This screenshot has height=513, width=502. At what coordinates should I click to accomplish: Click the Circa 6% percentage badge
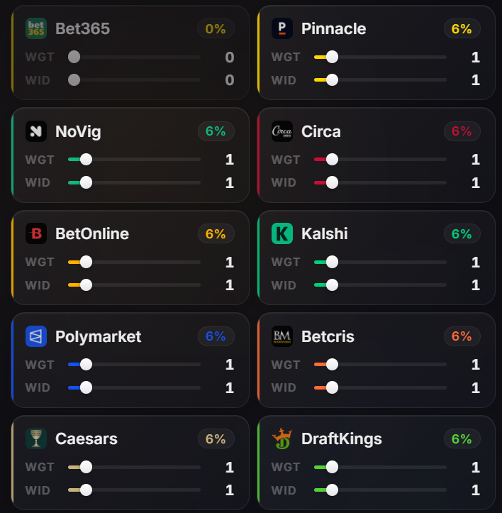point(462,131)
